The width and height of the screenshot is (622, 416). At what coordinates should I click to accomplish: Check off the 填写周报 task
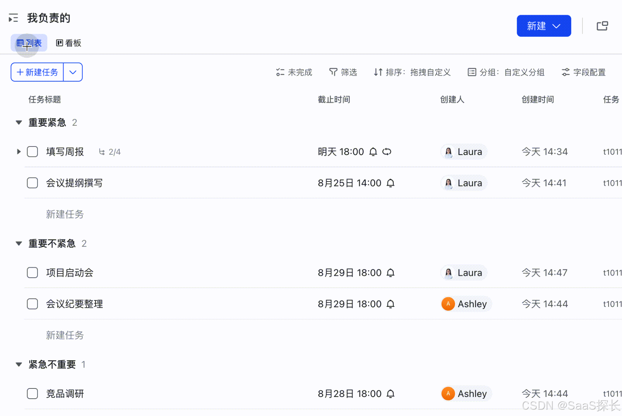tap(32, 152)
